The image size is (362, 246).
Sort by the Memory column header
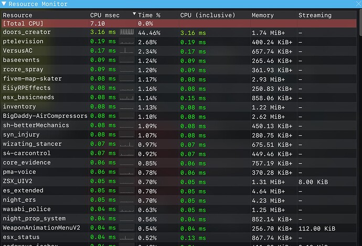pos(262,15)
